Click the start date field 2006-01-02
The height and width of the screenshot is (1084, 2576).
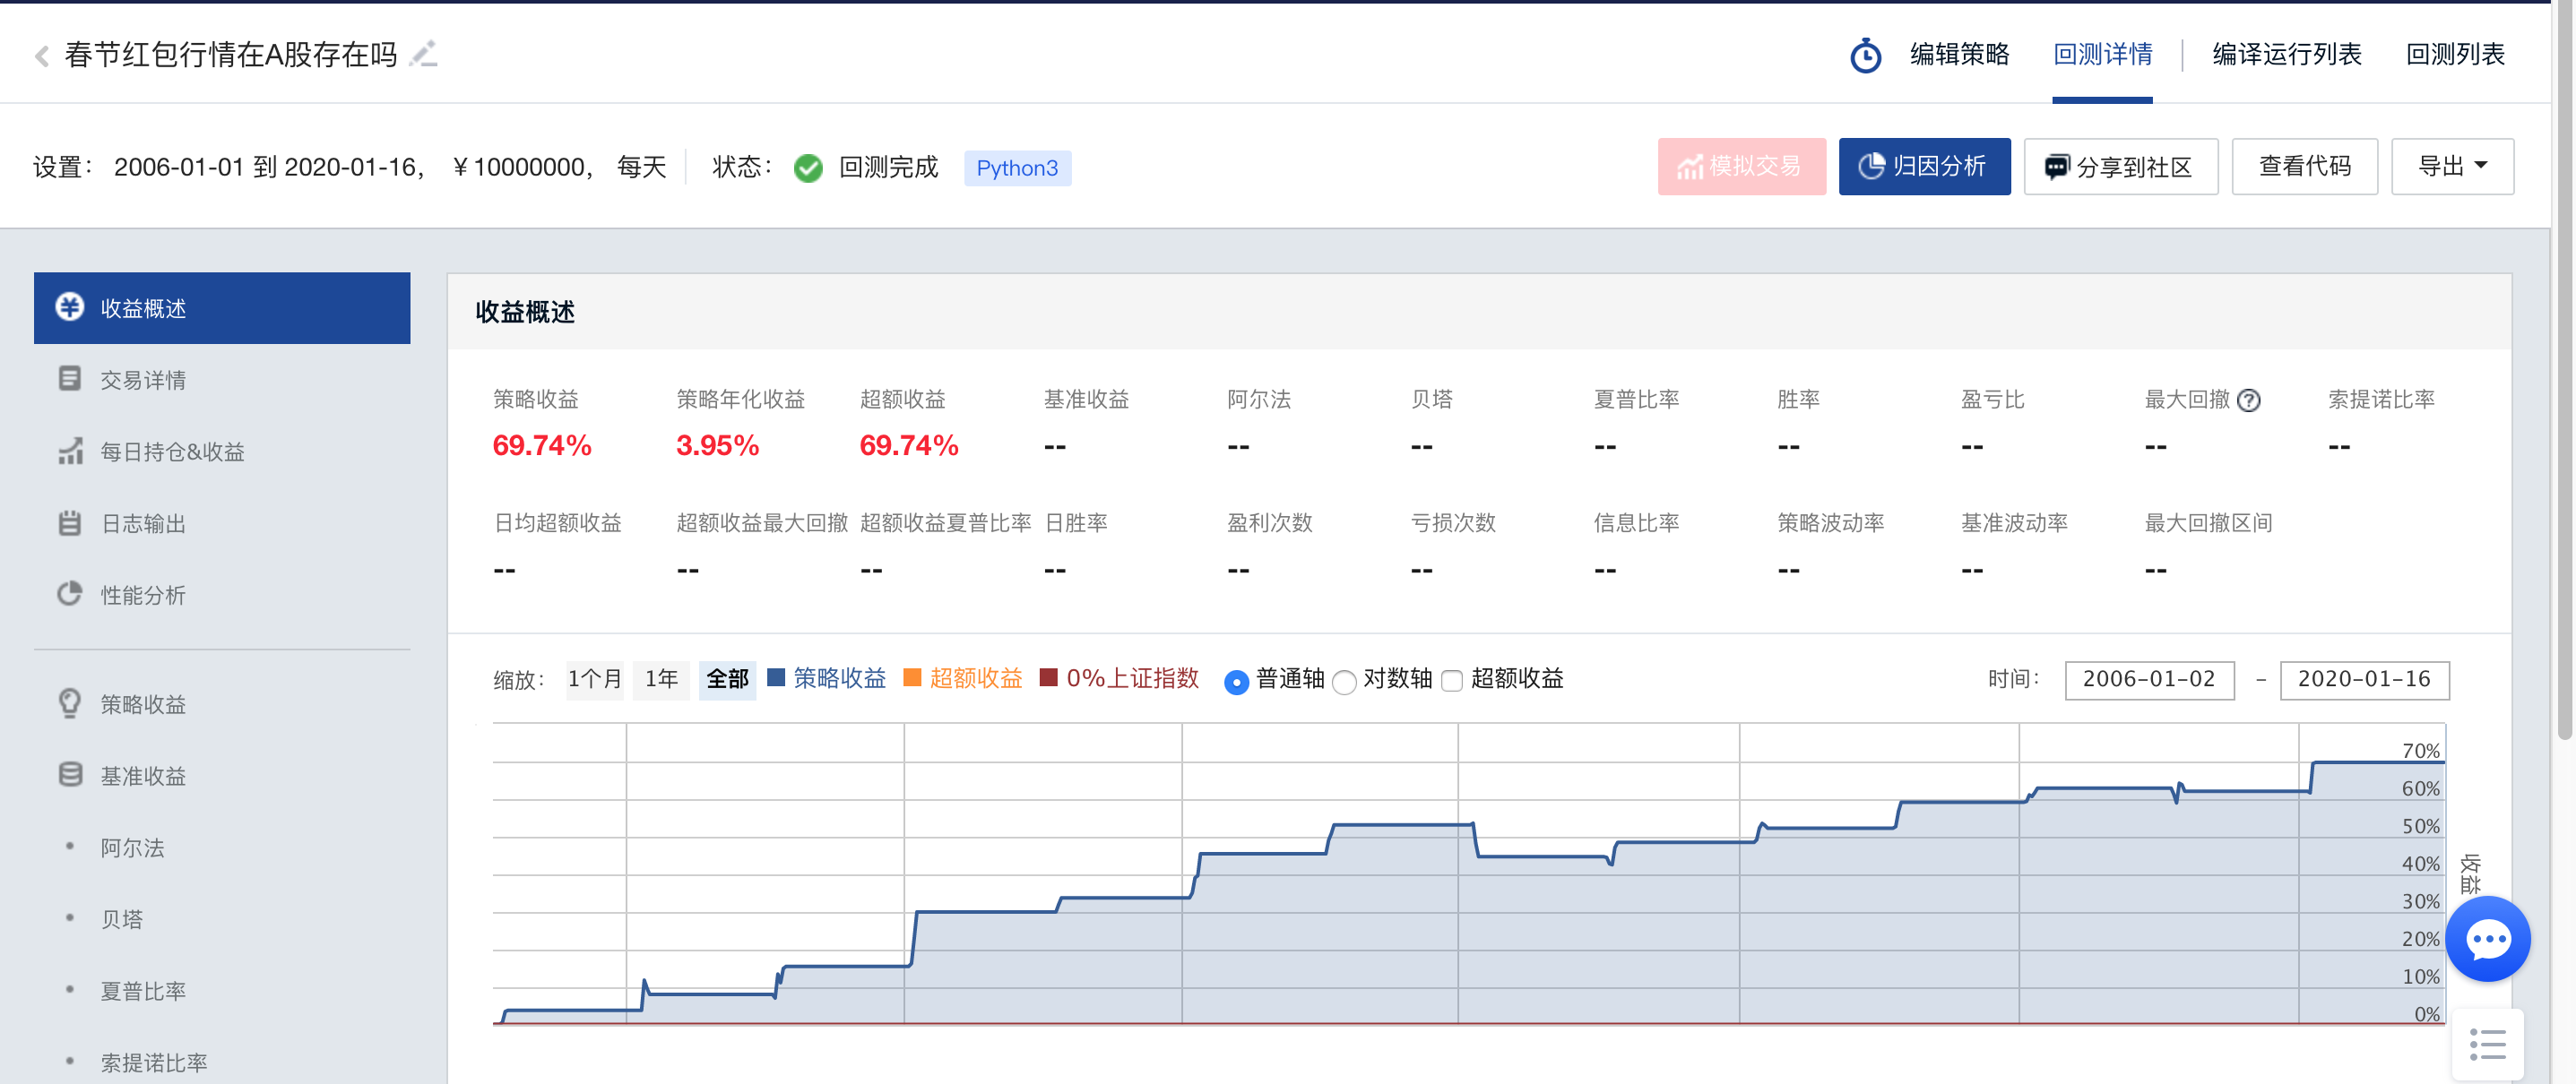(x=2149, y=679)
